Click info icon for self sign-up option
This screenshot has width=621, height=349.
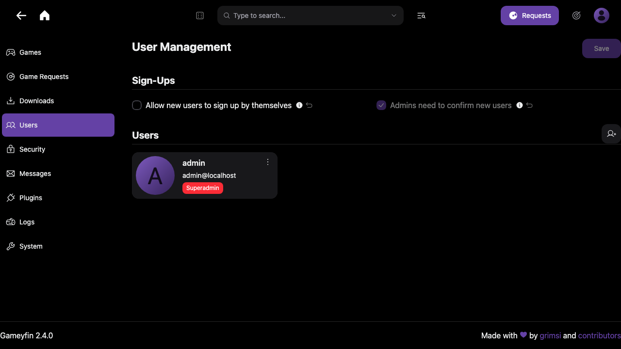299,105
